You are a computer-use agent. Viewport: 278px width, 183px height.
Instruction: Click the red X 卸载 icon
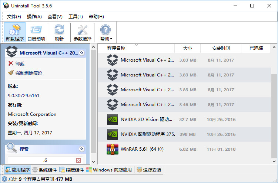click(11, 63)
